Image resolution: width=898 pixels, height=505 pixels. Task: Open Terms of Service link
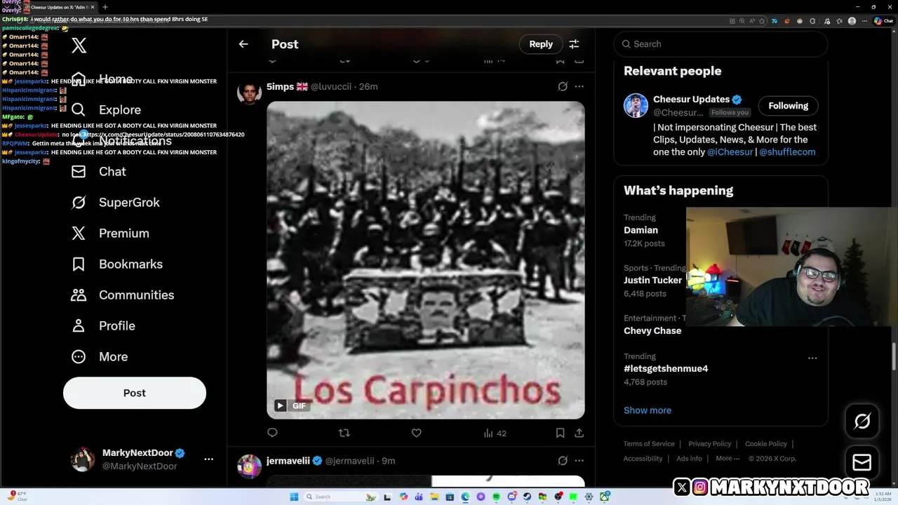coord(649,443)
